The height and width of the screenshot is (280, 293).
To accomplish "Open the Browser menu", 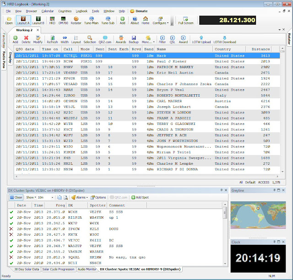I will [32, 11].
